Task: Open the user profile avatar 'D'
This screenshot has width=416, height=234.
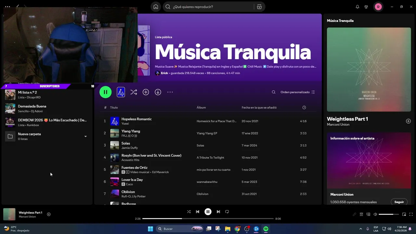Action: click(378, 7)
